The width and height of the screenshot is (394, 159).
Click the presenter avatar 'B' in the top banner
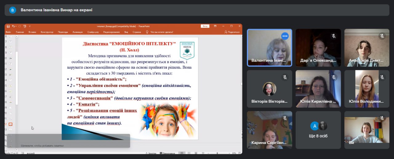(x=12, y=10)
